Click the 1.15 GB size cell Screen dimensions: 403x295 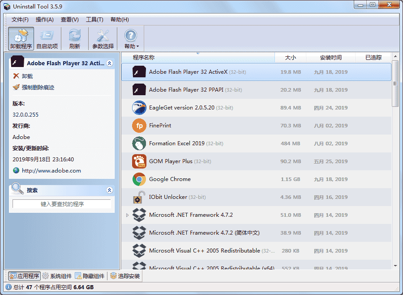point(291,179)
